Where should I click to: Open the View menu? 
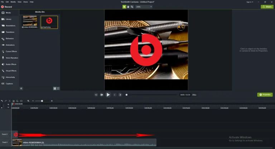coord(20,2)
